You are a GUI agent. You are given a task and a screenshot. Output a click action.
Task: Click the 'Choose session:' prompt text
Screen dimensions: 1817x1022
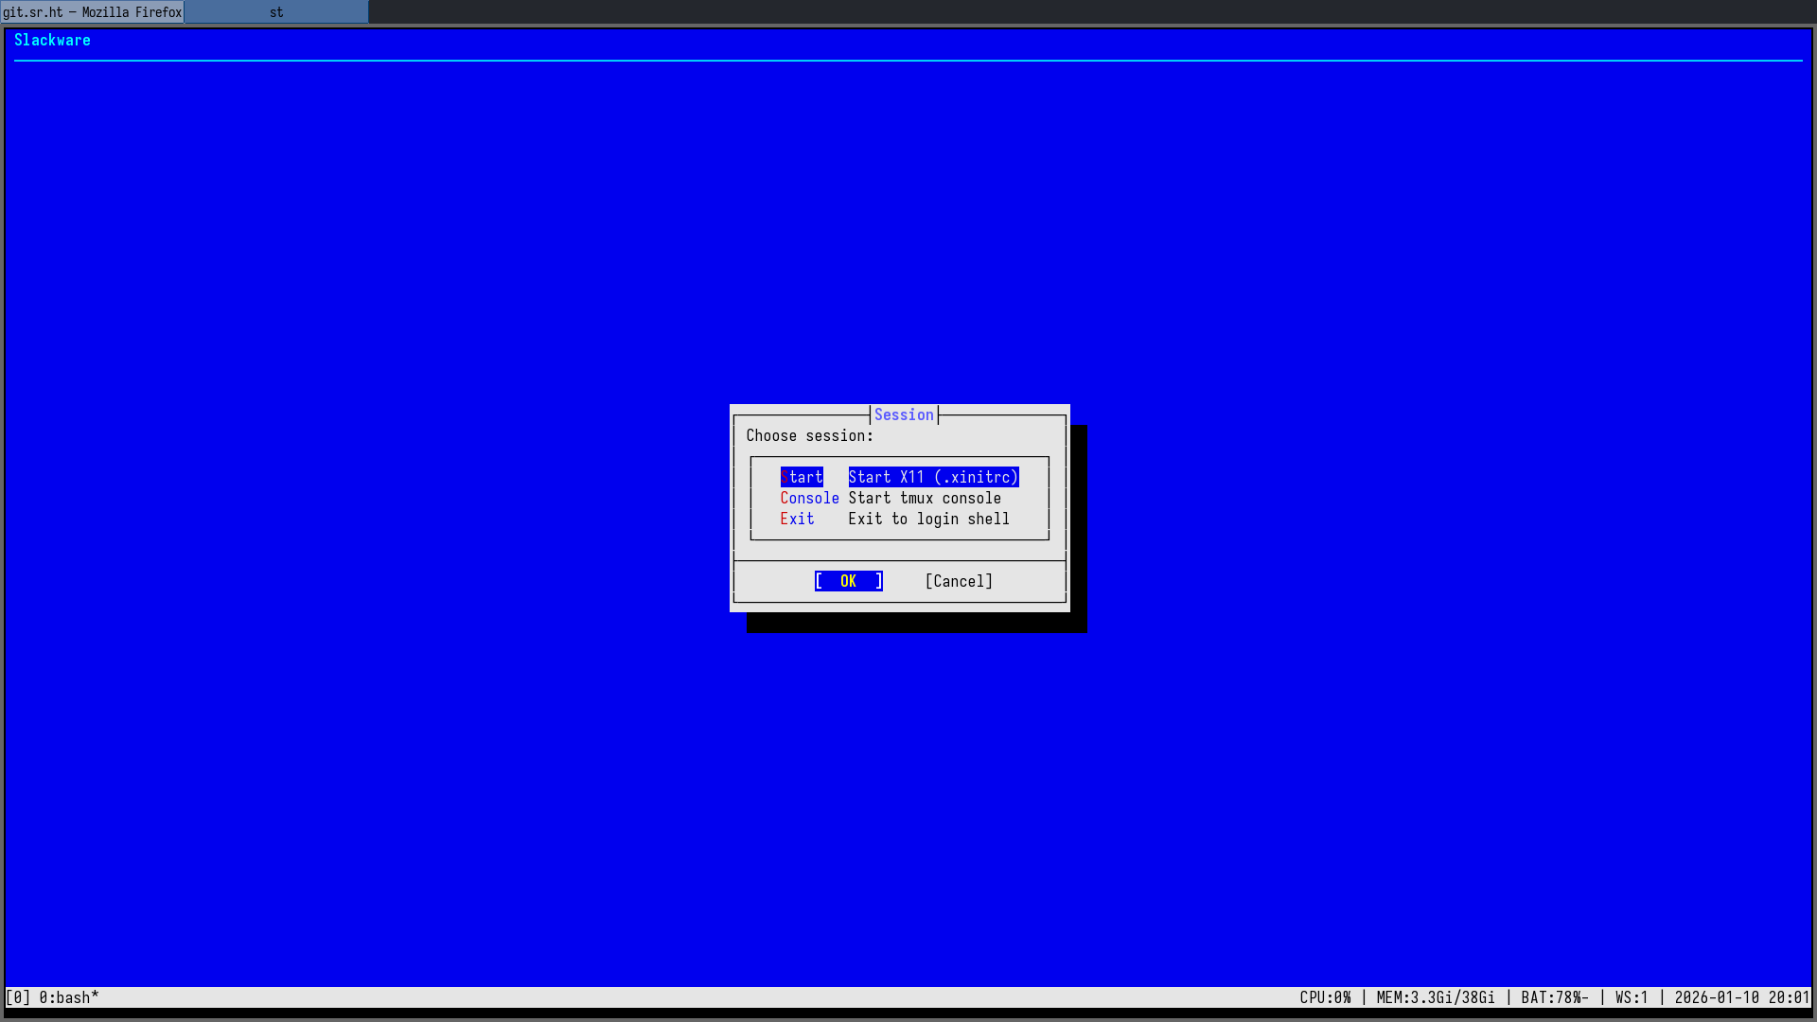pyautogui.click(x=809, y=435)
